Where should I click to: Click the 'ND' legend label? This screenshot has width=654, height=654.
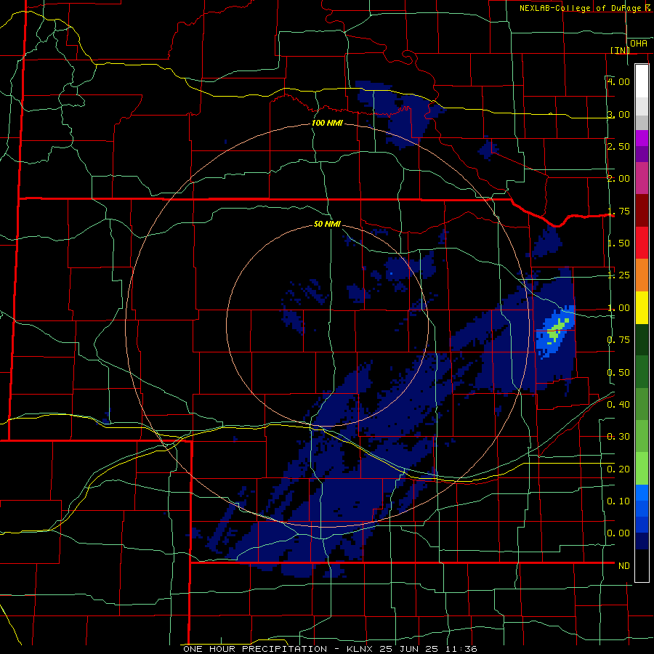[x=624, y=566]
